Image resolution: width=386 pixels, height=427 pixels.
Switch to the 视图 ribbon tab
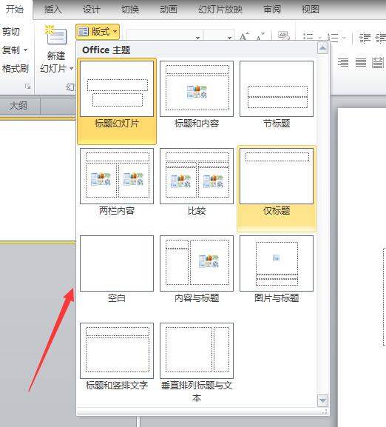click(310, 10)
